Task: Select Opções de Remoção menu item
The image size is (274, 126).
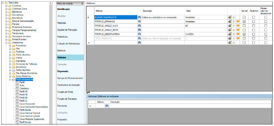Action: coord(67,30)
